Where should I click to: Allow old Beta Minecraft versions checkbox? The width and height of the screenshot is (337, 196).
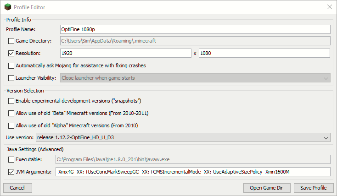[x=11, y=113]
